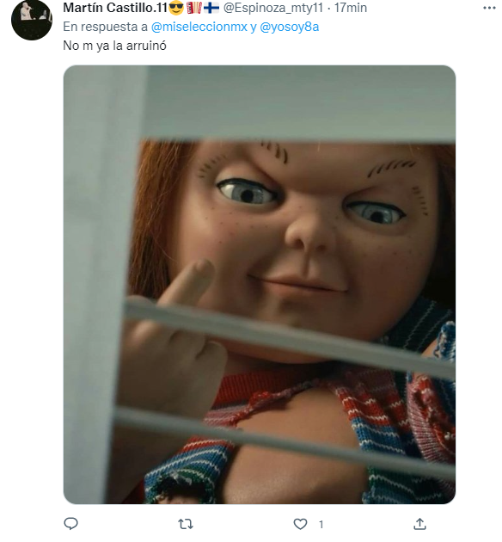Retweet this post using the retweet icon
Screen dimensions: 502x542
[186, 525]
